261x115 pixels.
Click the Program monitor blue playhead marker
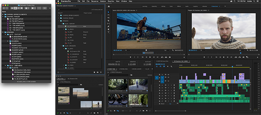coord(240,53)
